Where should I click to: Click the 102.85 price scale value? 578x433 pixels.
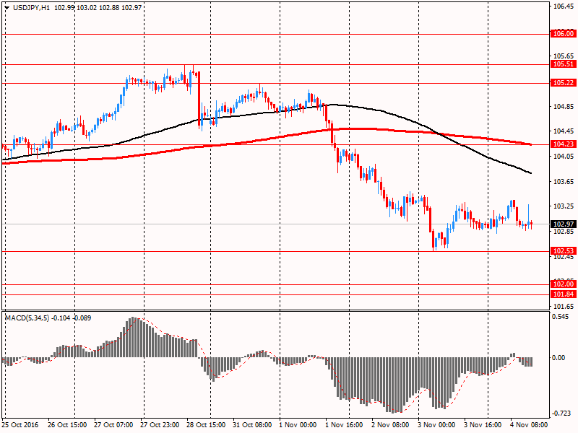(564, 232)
